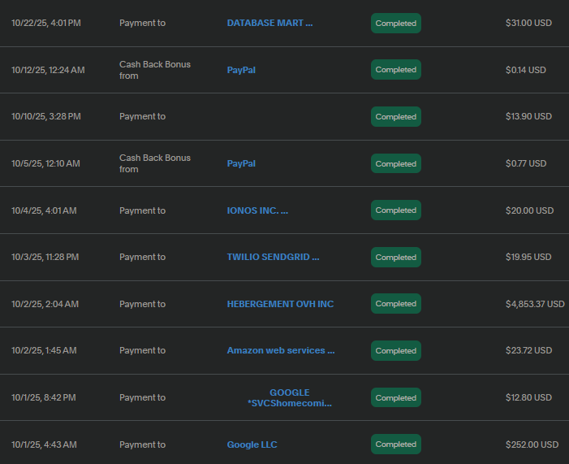Click Completed badge on the $31.00 payment
Screen dimensions: 569x464
(x=395, y=24)
